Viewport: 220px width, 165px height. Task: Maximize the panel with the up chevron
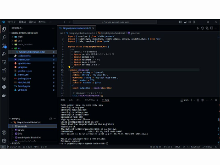[x=211, y=100]
